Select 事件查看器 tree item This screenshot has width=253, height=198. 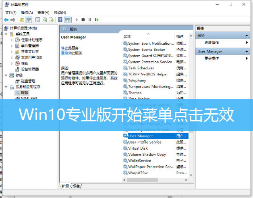pyautogui.click(x=30, y=46)
